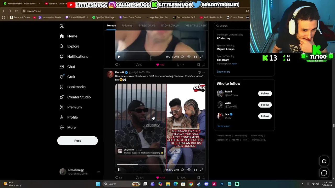The image size is (335, 188).
Task: Switch to the SPEED GANG tab
Action: [x=147, y=26]
